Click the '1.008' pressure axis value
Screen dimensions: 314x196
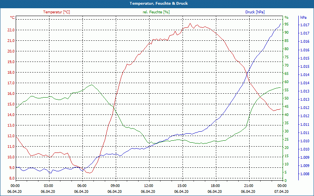coord(305,174)
